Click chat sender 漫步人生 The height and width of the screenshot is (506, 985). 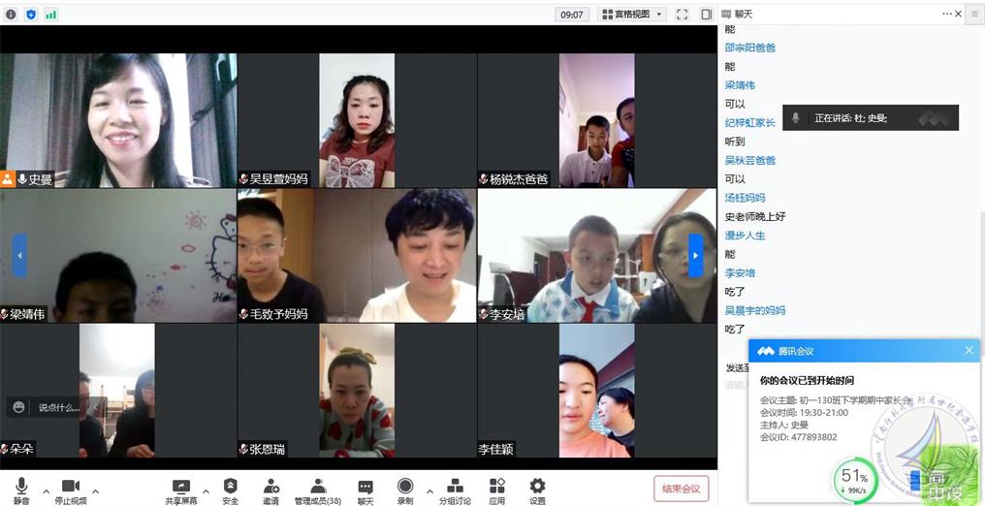pyautogui.click(x=745, y=236)
